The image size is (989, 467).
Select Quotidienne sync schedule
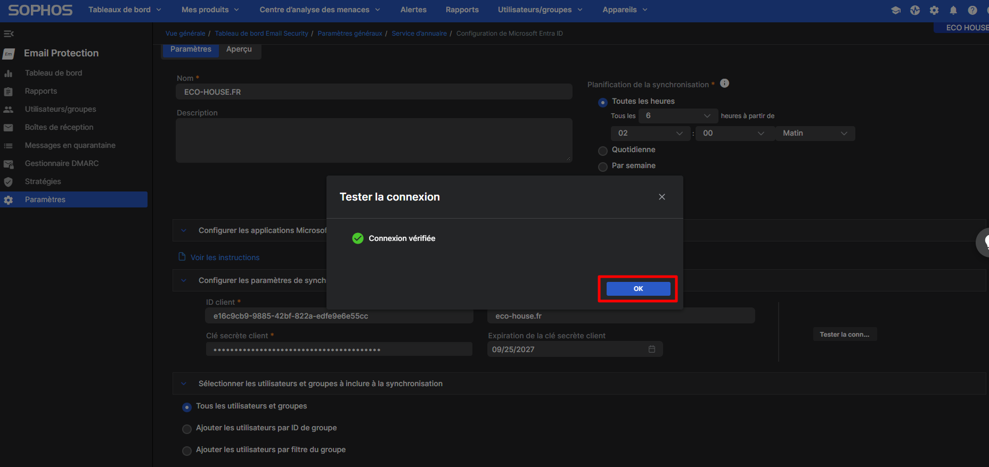click(x=603, y=151)
